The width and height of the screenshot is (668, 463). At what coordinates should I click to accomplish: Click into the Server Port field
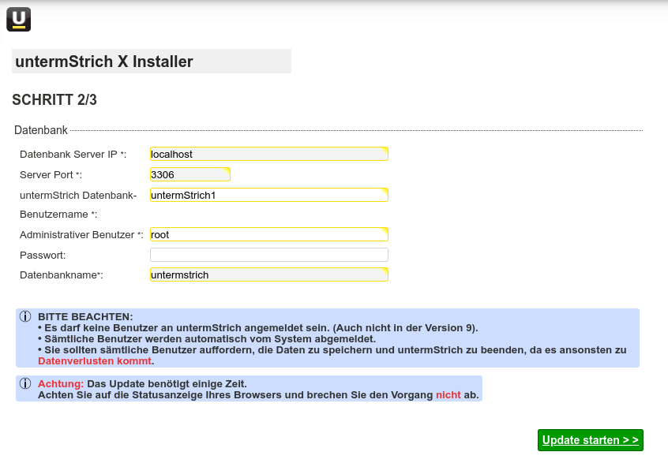click(x=190, y=174)
